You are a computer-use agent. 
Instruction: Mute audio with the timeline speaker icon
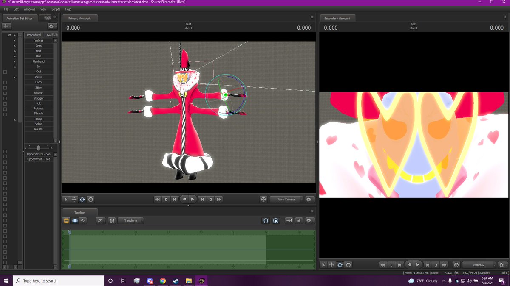click(x=299, y=220)
